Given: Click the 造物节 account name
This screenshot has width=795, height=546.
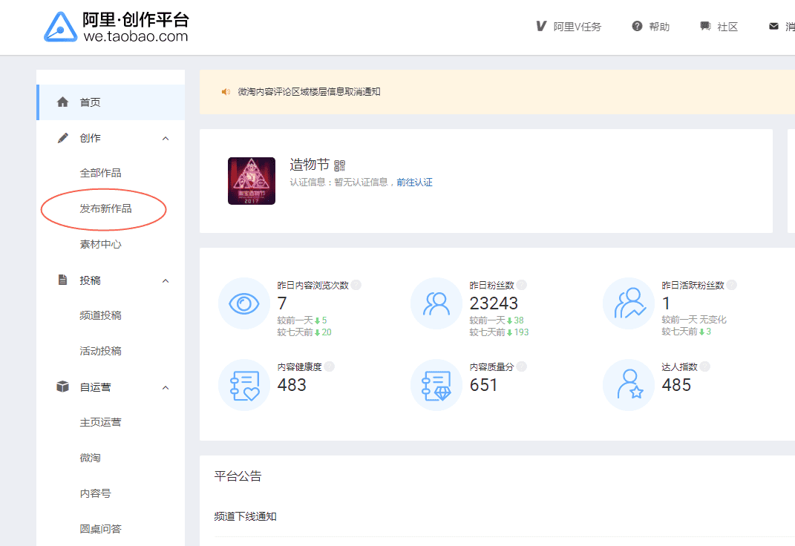Looking at the screenshot, I should (x=310, y=164).
